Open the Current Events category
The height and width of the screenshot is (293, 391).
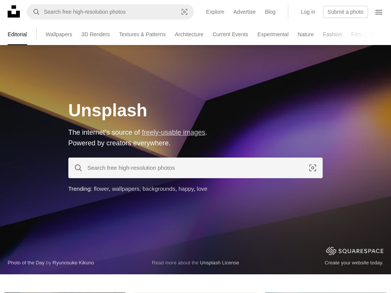[x=230, y=34]
